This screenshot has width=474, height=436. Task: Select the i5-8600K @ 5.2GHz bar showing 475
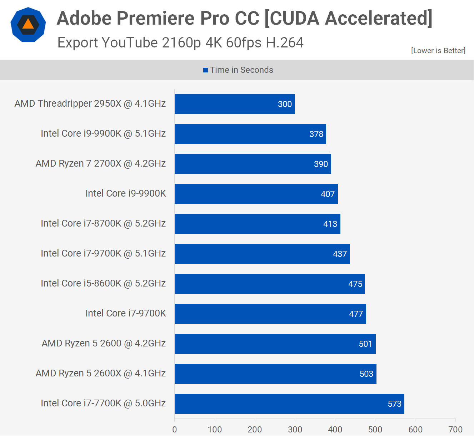pos(269,284)
